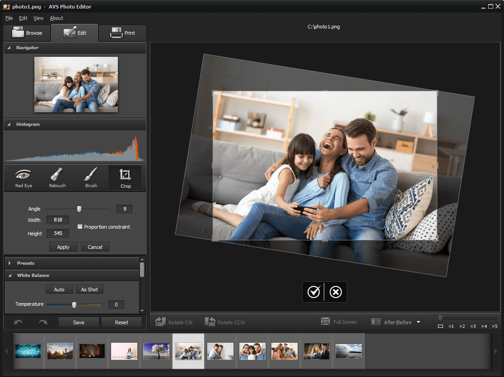504x377 pixels.
Task: Select the woman on pink background thumbnail
Action: tap(124, 351)
